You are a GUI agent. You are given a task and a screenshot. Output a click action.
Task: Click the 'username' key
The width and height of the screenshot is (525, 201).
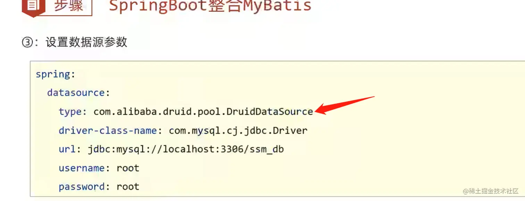coord(82,168)
